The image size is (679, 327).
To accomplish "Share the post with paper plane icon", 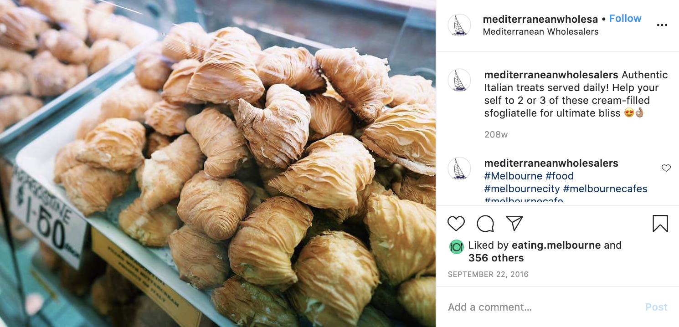I will tap(514, 224).
